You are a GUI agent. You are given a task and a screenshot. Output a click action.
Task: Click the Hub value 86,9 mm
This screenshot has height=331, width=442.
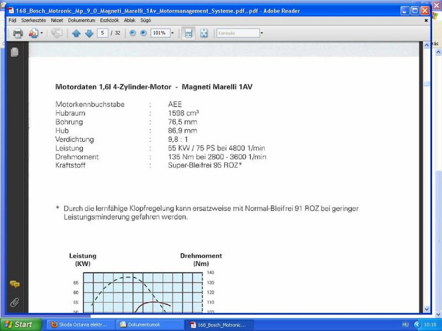[x=182, y=131]
